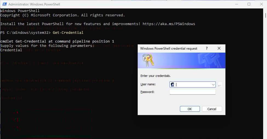Minimize the PowerShell window

237,4
